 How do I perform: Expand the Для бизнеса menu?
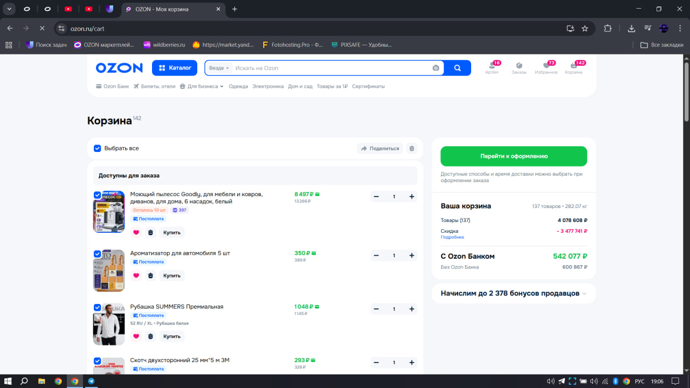202,86
